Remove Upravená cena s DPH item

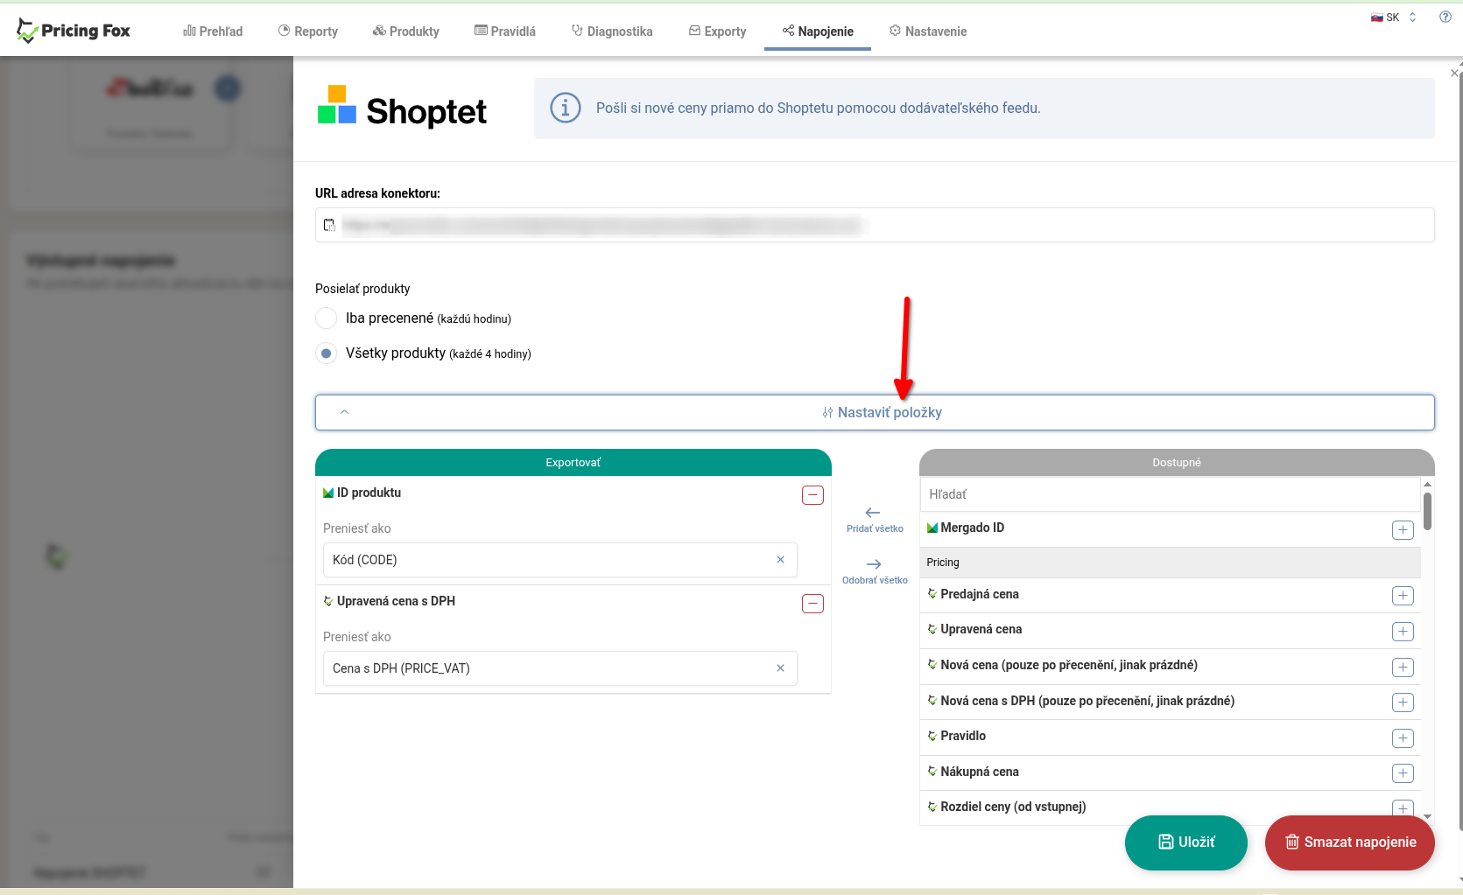812,604
